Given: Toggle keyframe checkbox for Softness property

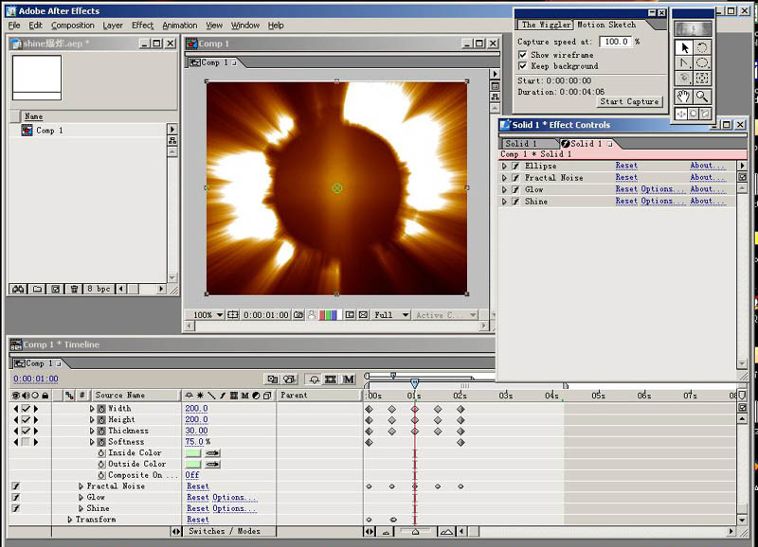Looking at the screenshot, I should coord(26,442).
